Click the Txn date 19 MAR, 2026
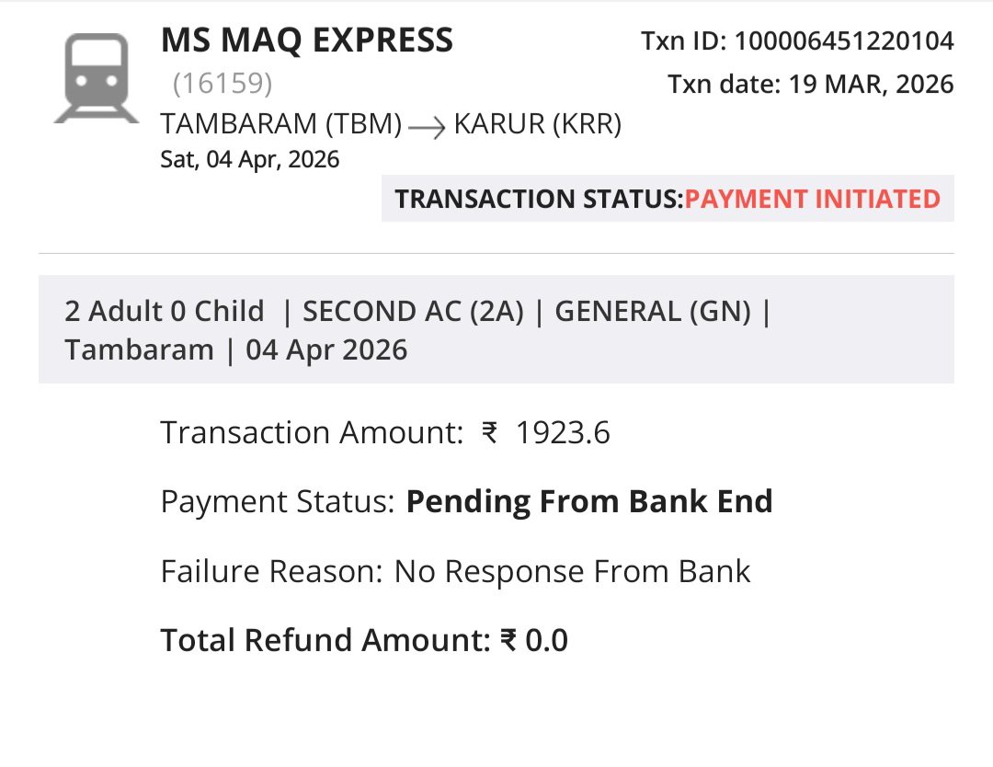 pos(867,85)
